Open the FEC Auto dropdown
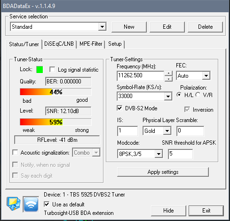230x221 pixels. pos(206,76)
